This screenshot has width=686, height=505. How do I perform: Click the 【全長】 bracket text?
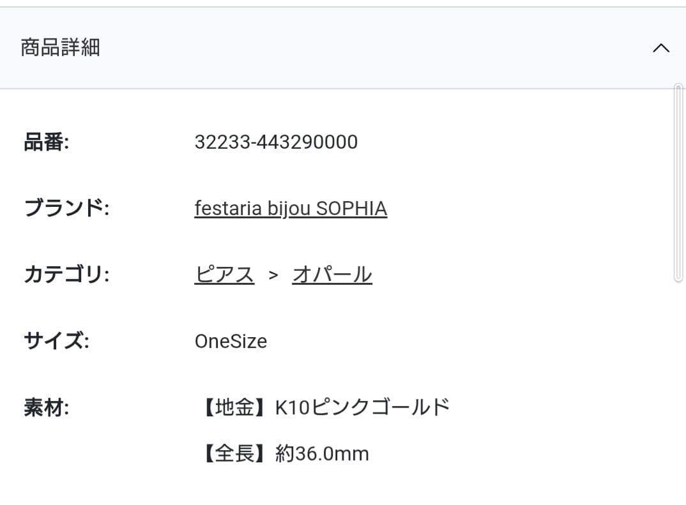(x=235, y=453)
